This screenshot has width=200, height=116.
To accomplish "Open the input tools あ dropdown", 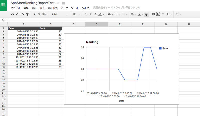I will [178, 14].
